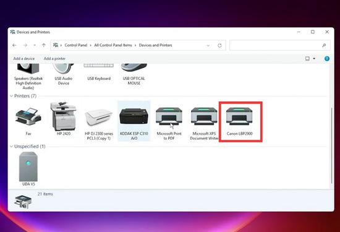Screen dimensions: 340x232
Task: Close the Devices and Printers window
Action: 327,32
